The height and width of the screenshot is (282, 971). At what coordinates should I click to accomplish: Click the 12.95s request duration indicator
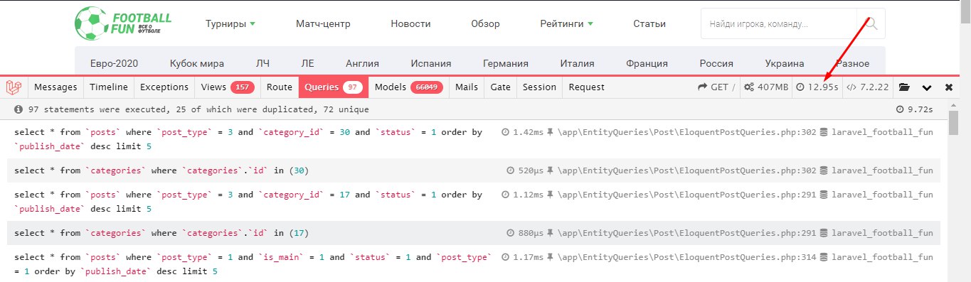coord(817,87)
